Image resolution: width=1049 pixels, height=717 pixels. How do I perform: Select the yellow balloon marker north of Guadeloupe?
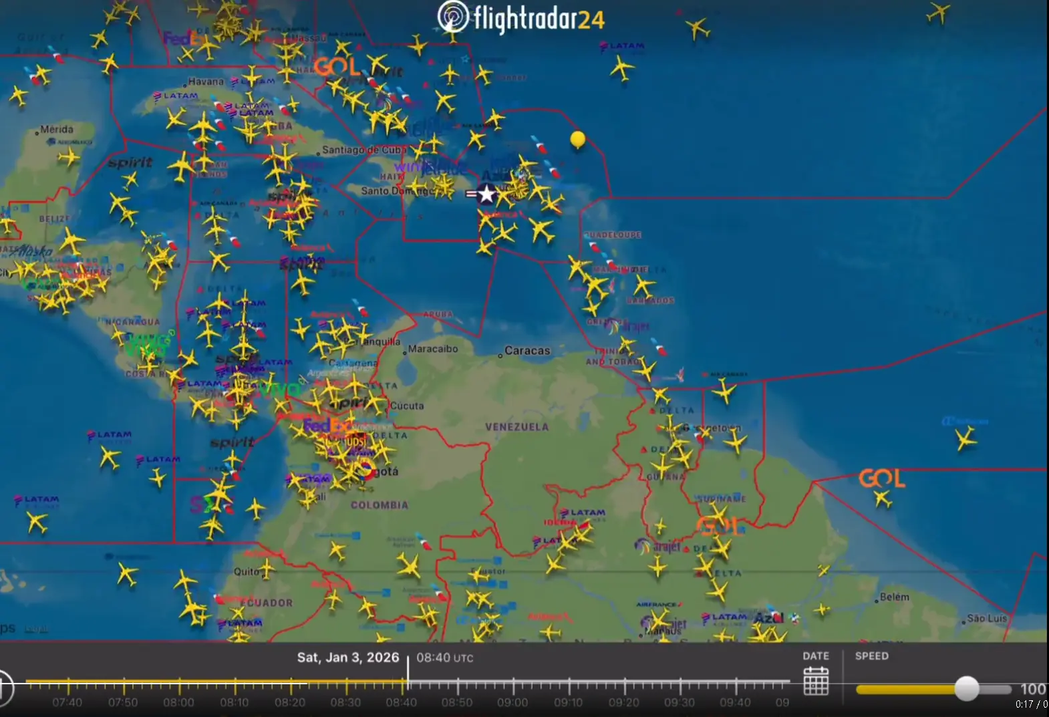coord(578,140)
